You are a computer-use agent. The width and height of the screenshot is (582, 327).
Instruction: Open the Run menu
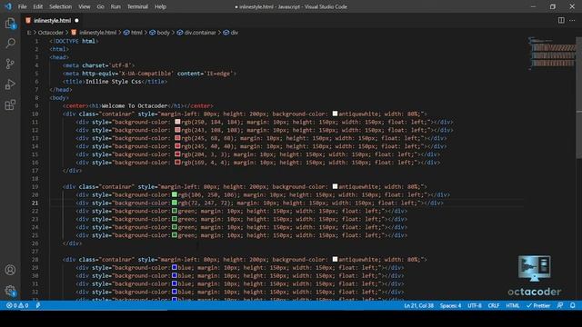pos(115,6)
